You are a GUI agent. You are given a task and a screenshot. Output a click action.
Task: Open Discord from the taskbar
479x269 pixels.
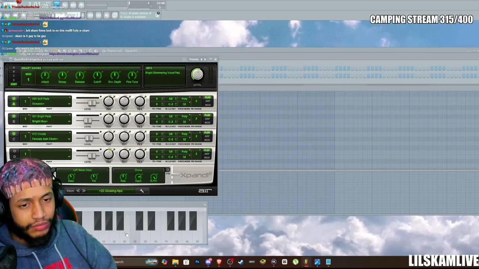208,262
